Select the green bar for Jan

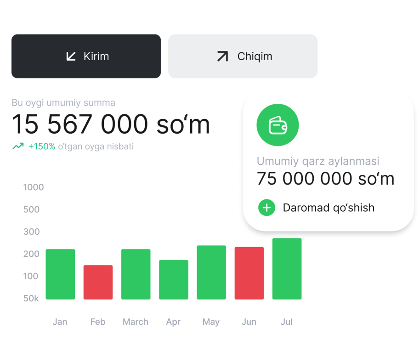pyautogui.click(x=60, y=274)
